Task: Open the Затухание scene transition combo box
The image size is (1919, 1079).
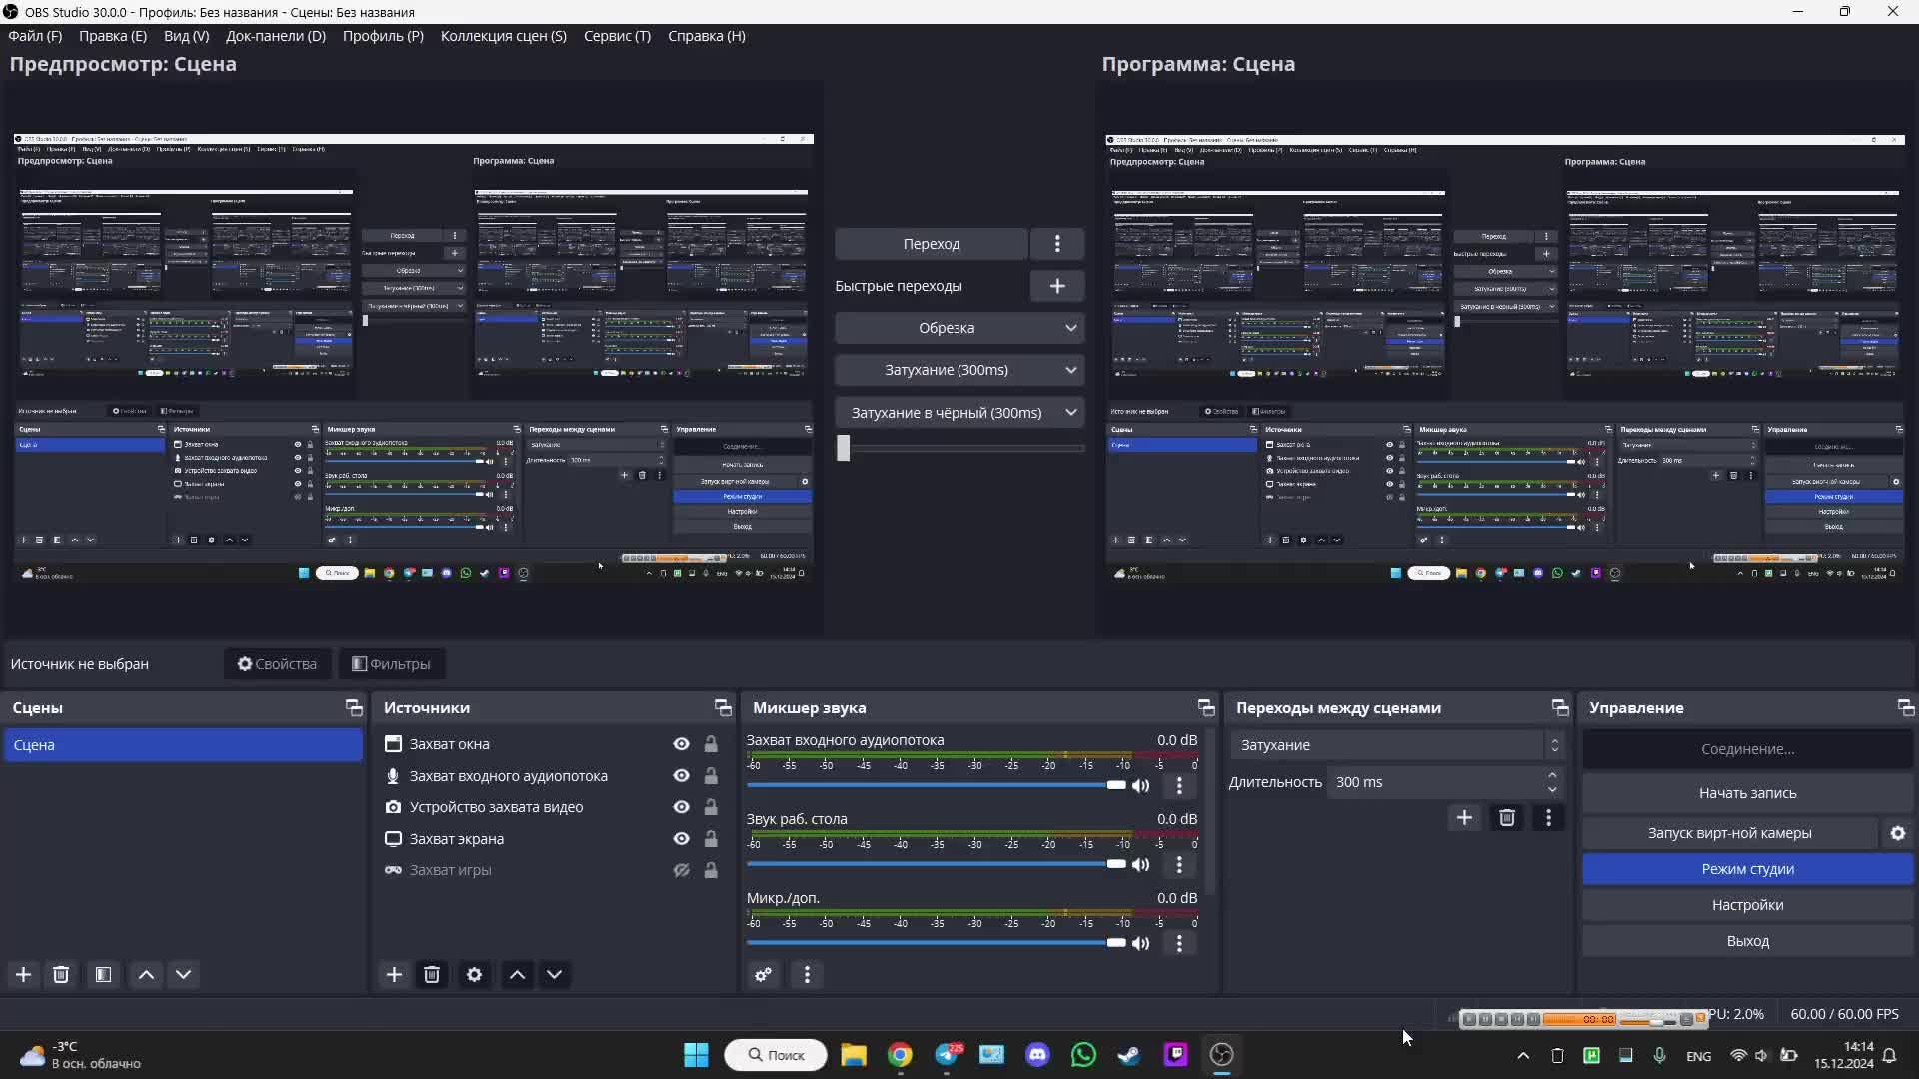Action: (1396, 745)
